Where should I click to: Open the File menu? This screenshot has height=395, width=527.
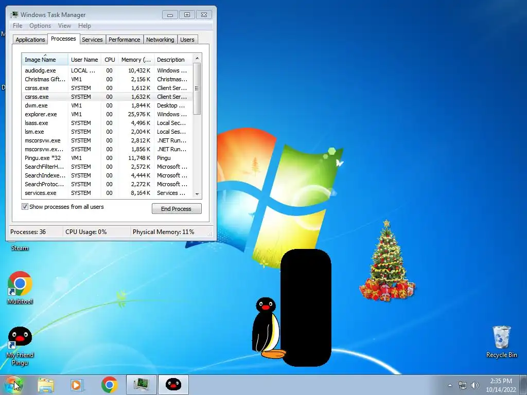[17, 26]
